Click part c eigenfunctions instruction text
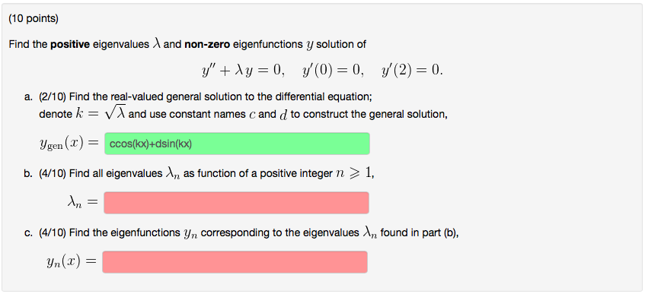Screen dimensions: 645x297 [249, 233]
